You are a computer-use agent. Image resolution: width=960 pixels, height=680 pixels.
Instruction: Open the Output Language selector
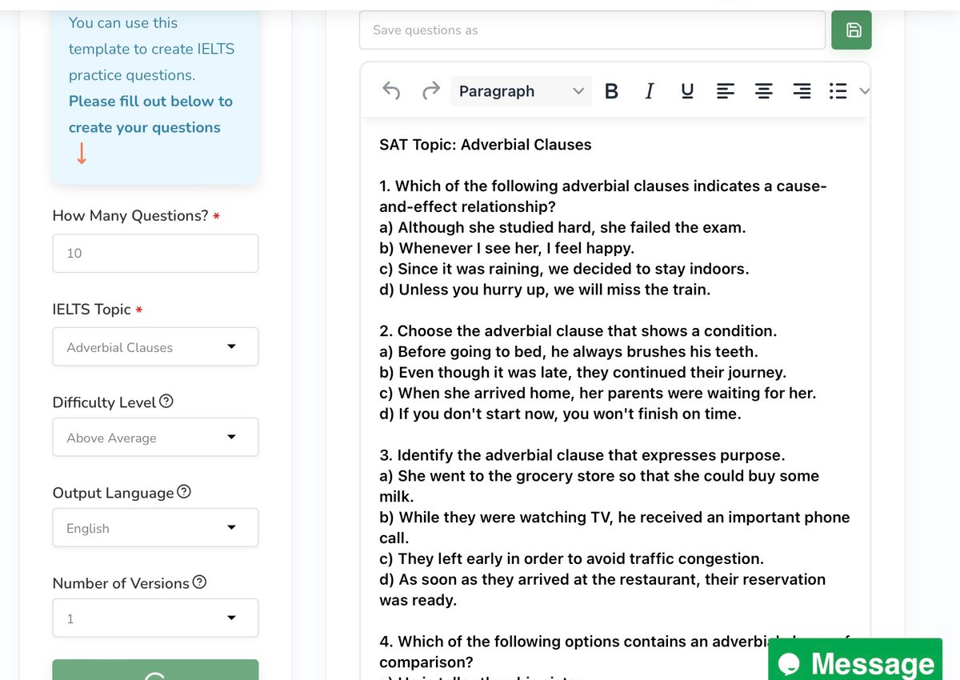point(155,527)
